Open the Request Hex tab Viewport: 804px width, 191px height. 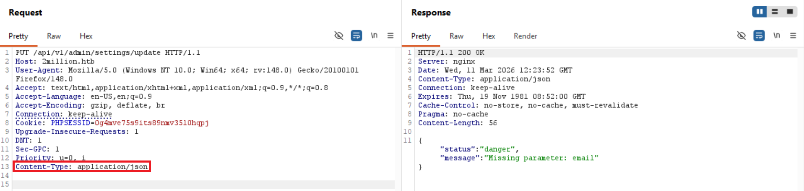86,36
